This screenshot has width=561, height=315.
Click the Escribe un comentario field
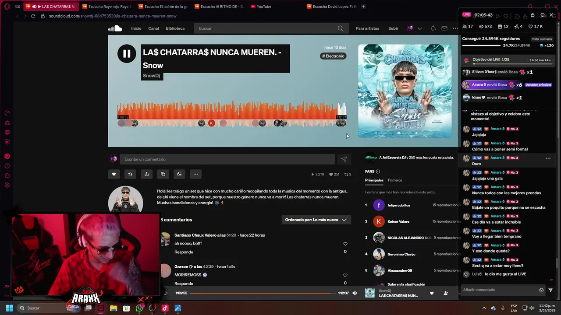pyautogui.click(x=228, y=159)
